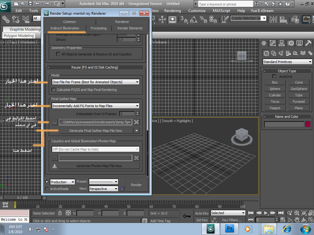Toggle the 3D Snaps icon

[x=184, y=19]
